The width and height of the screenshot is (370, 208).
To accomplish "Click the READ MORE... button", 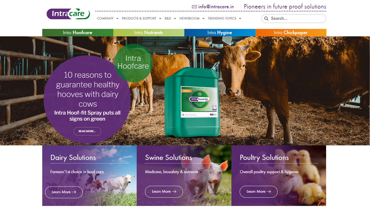I will [87, 131].
